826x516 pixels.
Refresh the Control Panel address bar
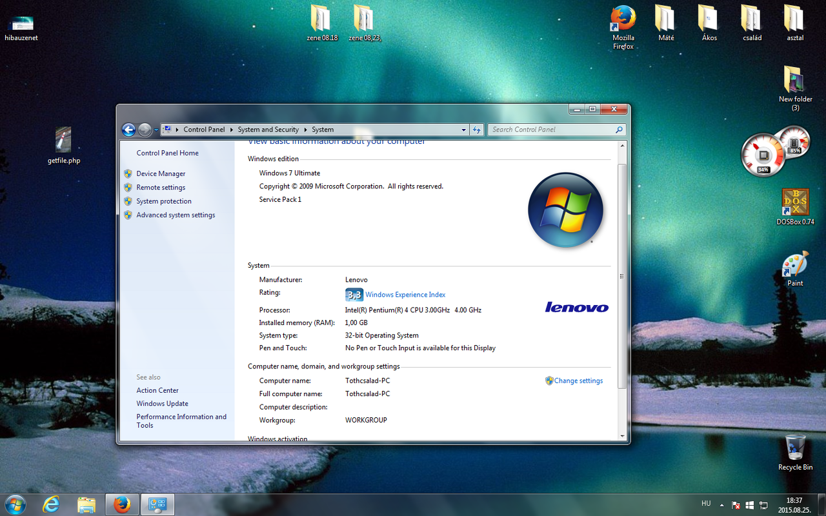coord(477,130)
